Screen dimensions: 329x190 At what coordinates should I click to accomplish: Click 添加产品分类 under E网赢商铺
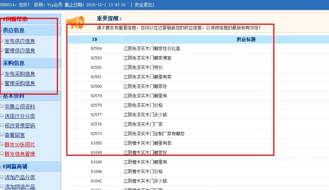pos(20,177)
